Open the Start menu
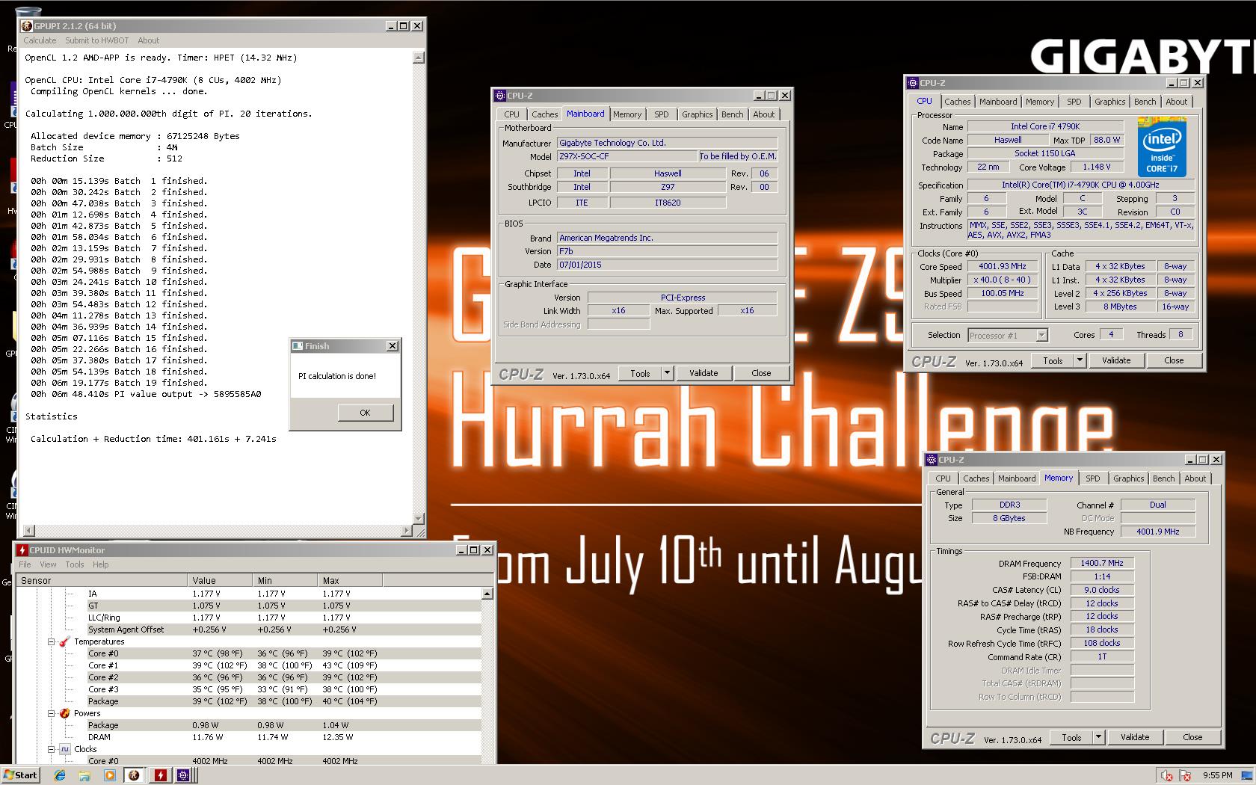This screenshot has width=1256, height=785. point(20,775)
